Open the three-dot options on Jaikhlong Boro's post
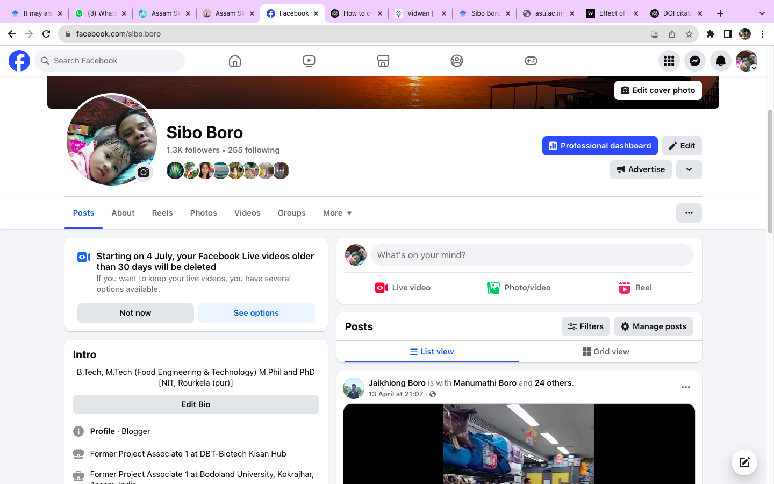Viewport: 774px width, 484px height. 685,387
